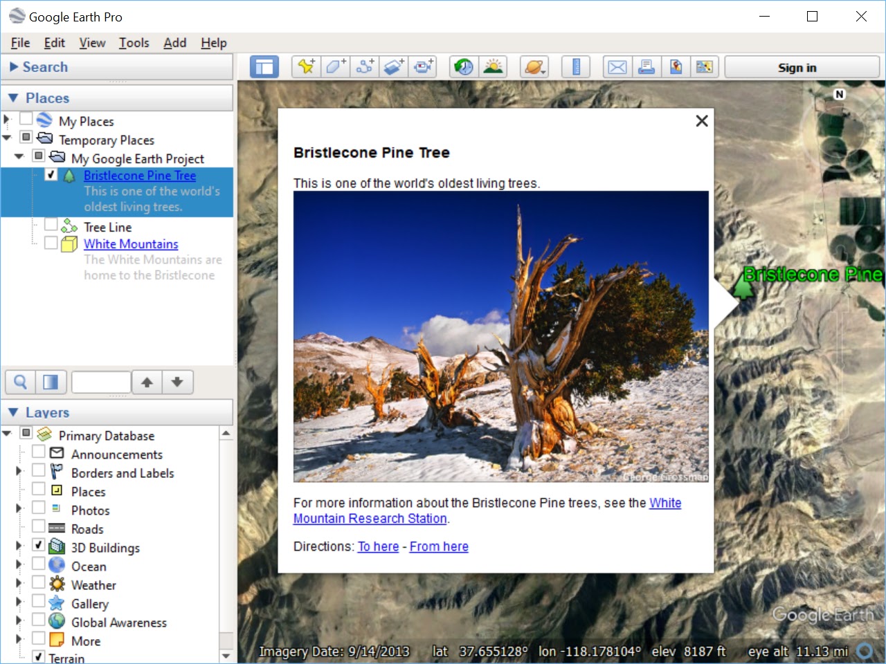Click the record a tour icon
The image size is (886, 664).
(x=423, y=67)
